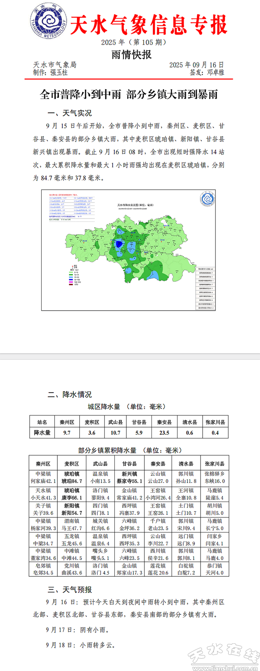The height and width of the screenshot is (671, 260).
Task: Click the 秦安县 23.5 urban rainfall cell
Action: tap(164, 433)
